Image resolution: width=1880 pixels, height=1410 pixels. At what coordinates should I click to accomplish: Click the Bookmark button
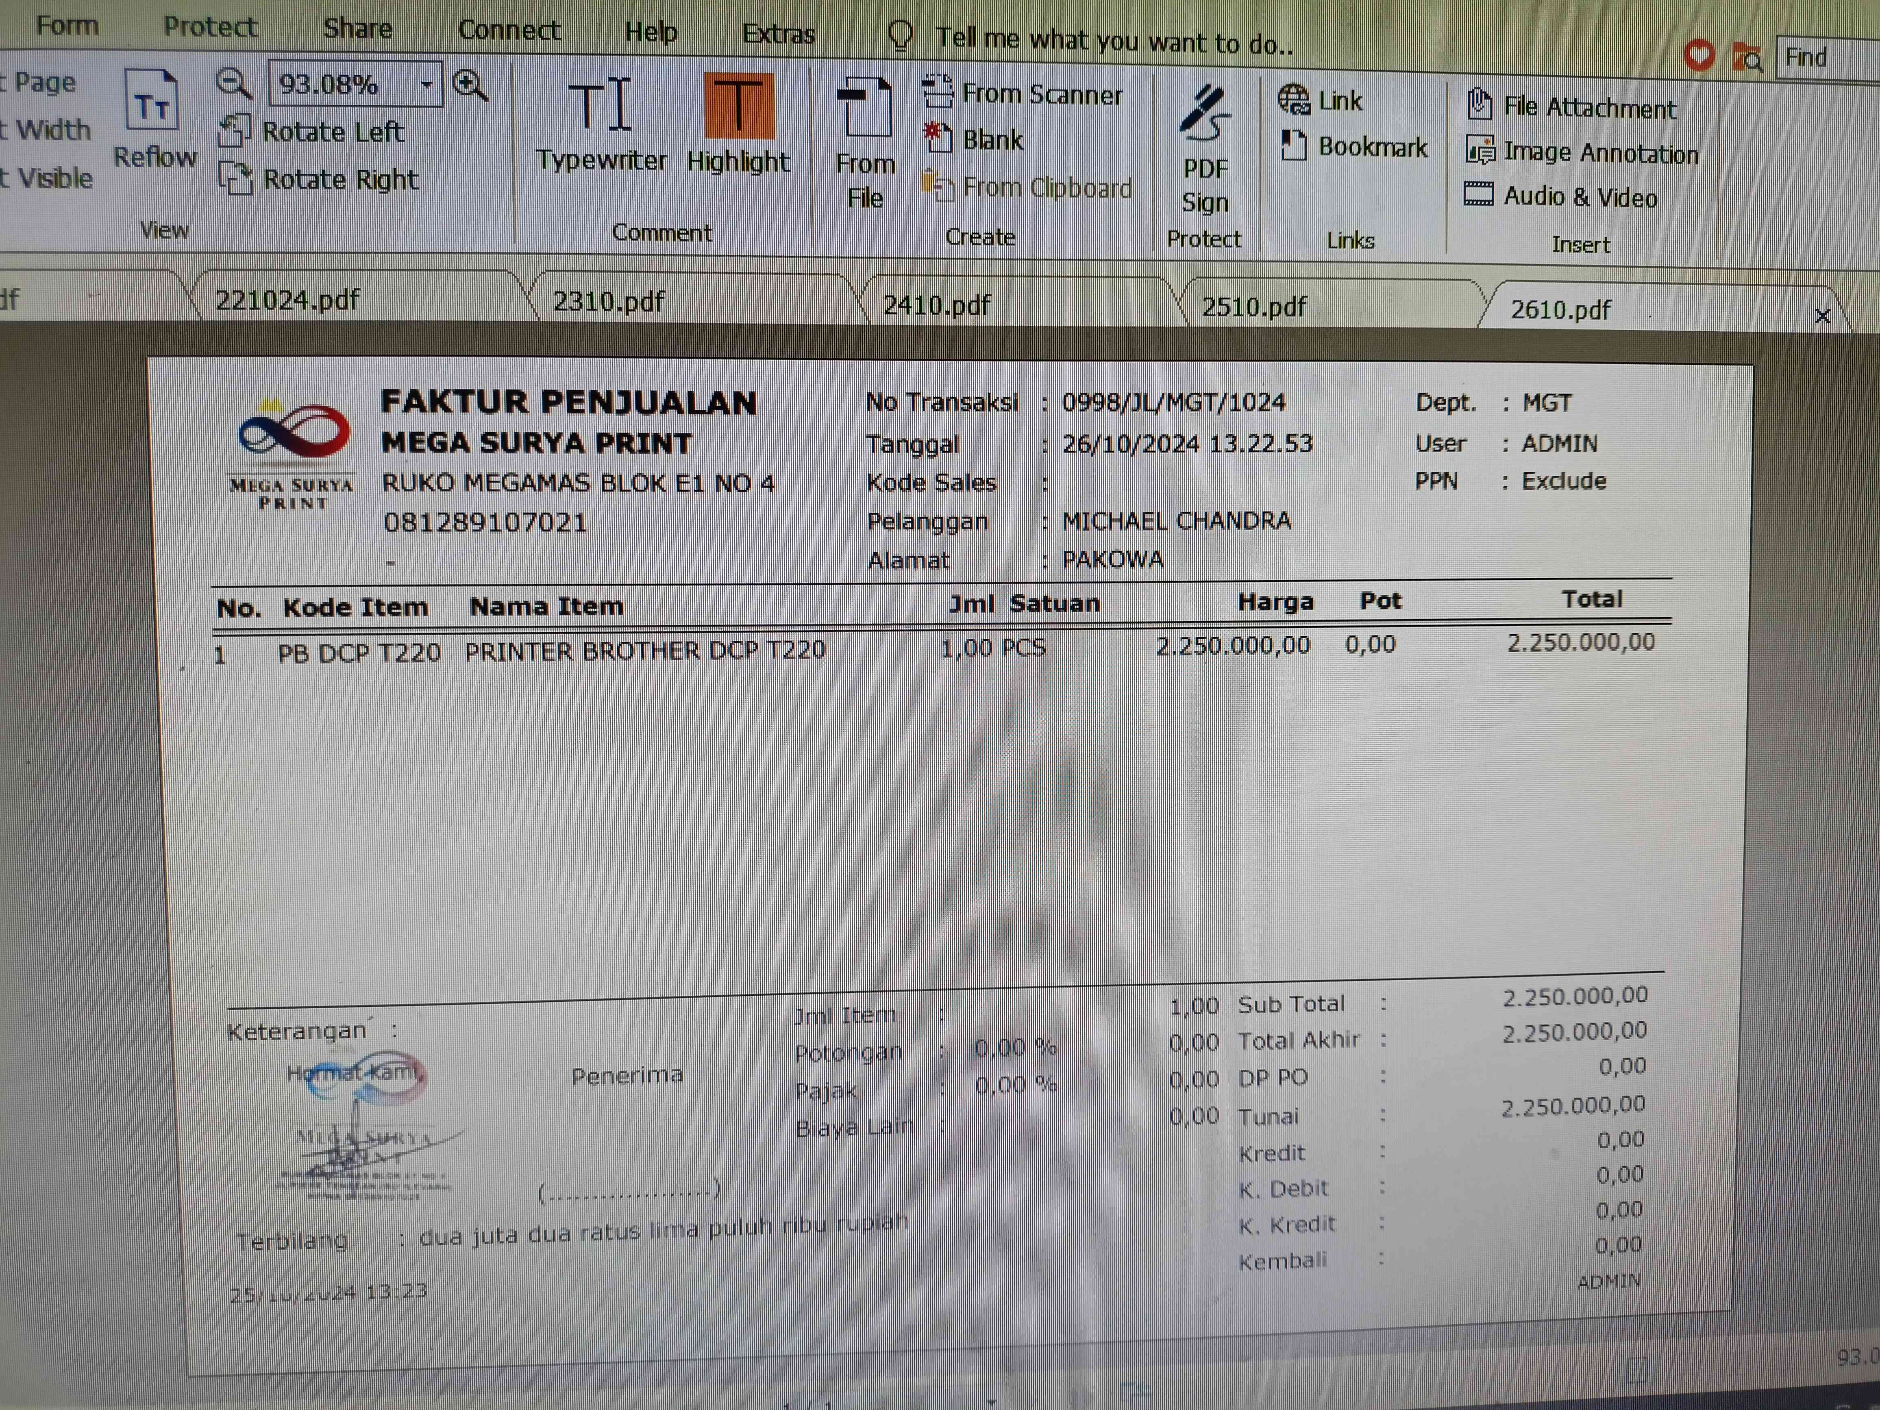[1356, 147]
